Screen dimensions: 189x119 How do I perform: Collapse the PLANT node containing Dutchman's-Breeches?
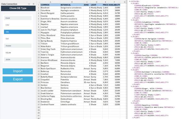coord(131,70)
